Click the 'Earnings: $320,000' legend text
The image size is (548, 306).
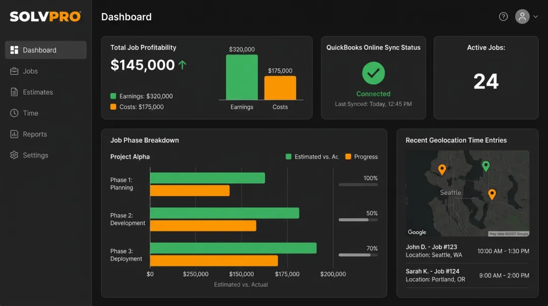[146, 96]
